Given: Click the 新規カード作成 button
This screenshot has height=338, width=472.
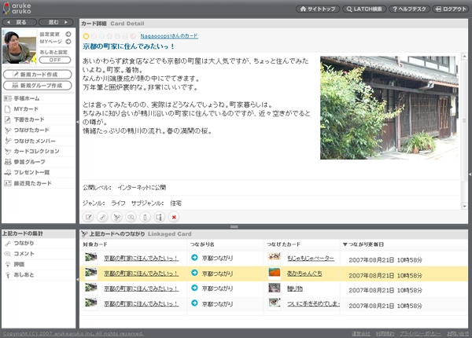Looking at the screenshot, I should tap(38, 74).
